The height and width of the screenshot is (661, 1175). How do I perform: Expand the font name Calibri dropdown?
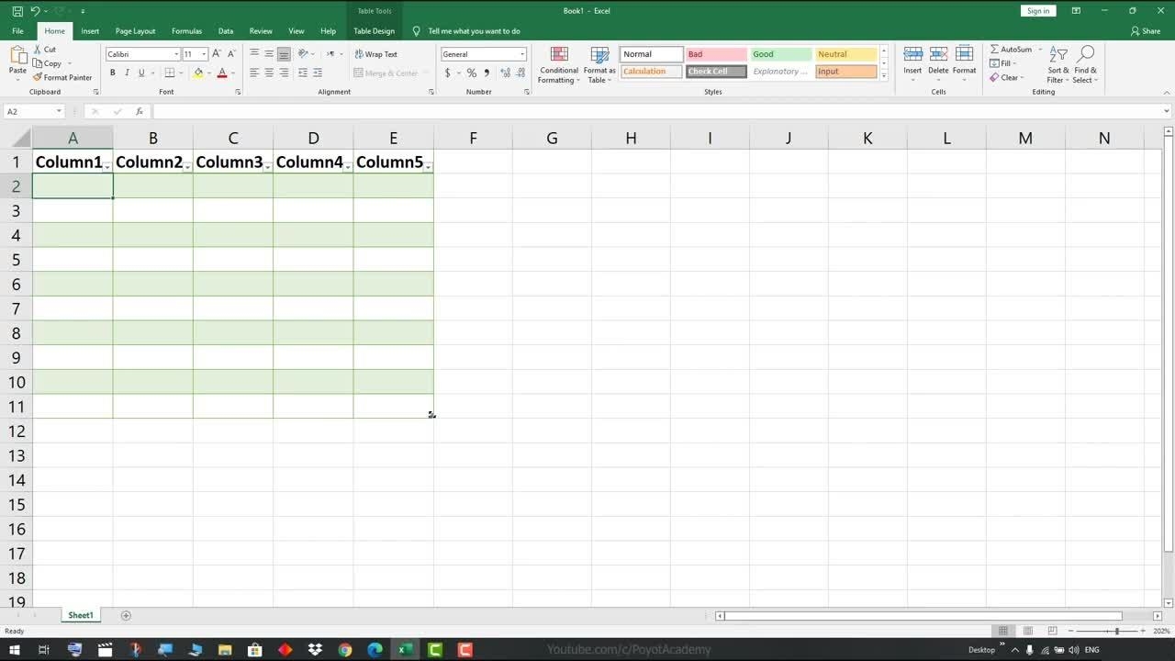(x=176, y=54)
